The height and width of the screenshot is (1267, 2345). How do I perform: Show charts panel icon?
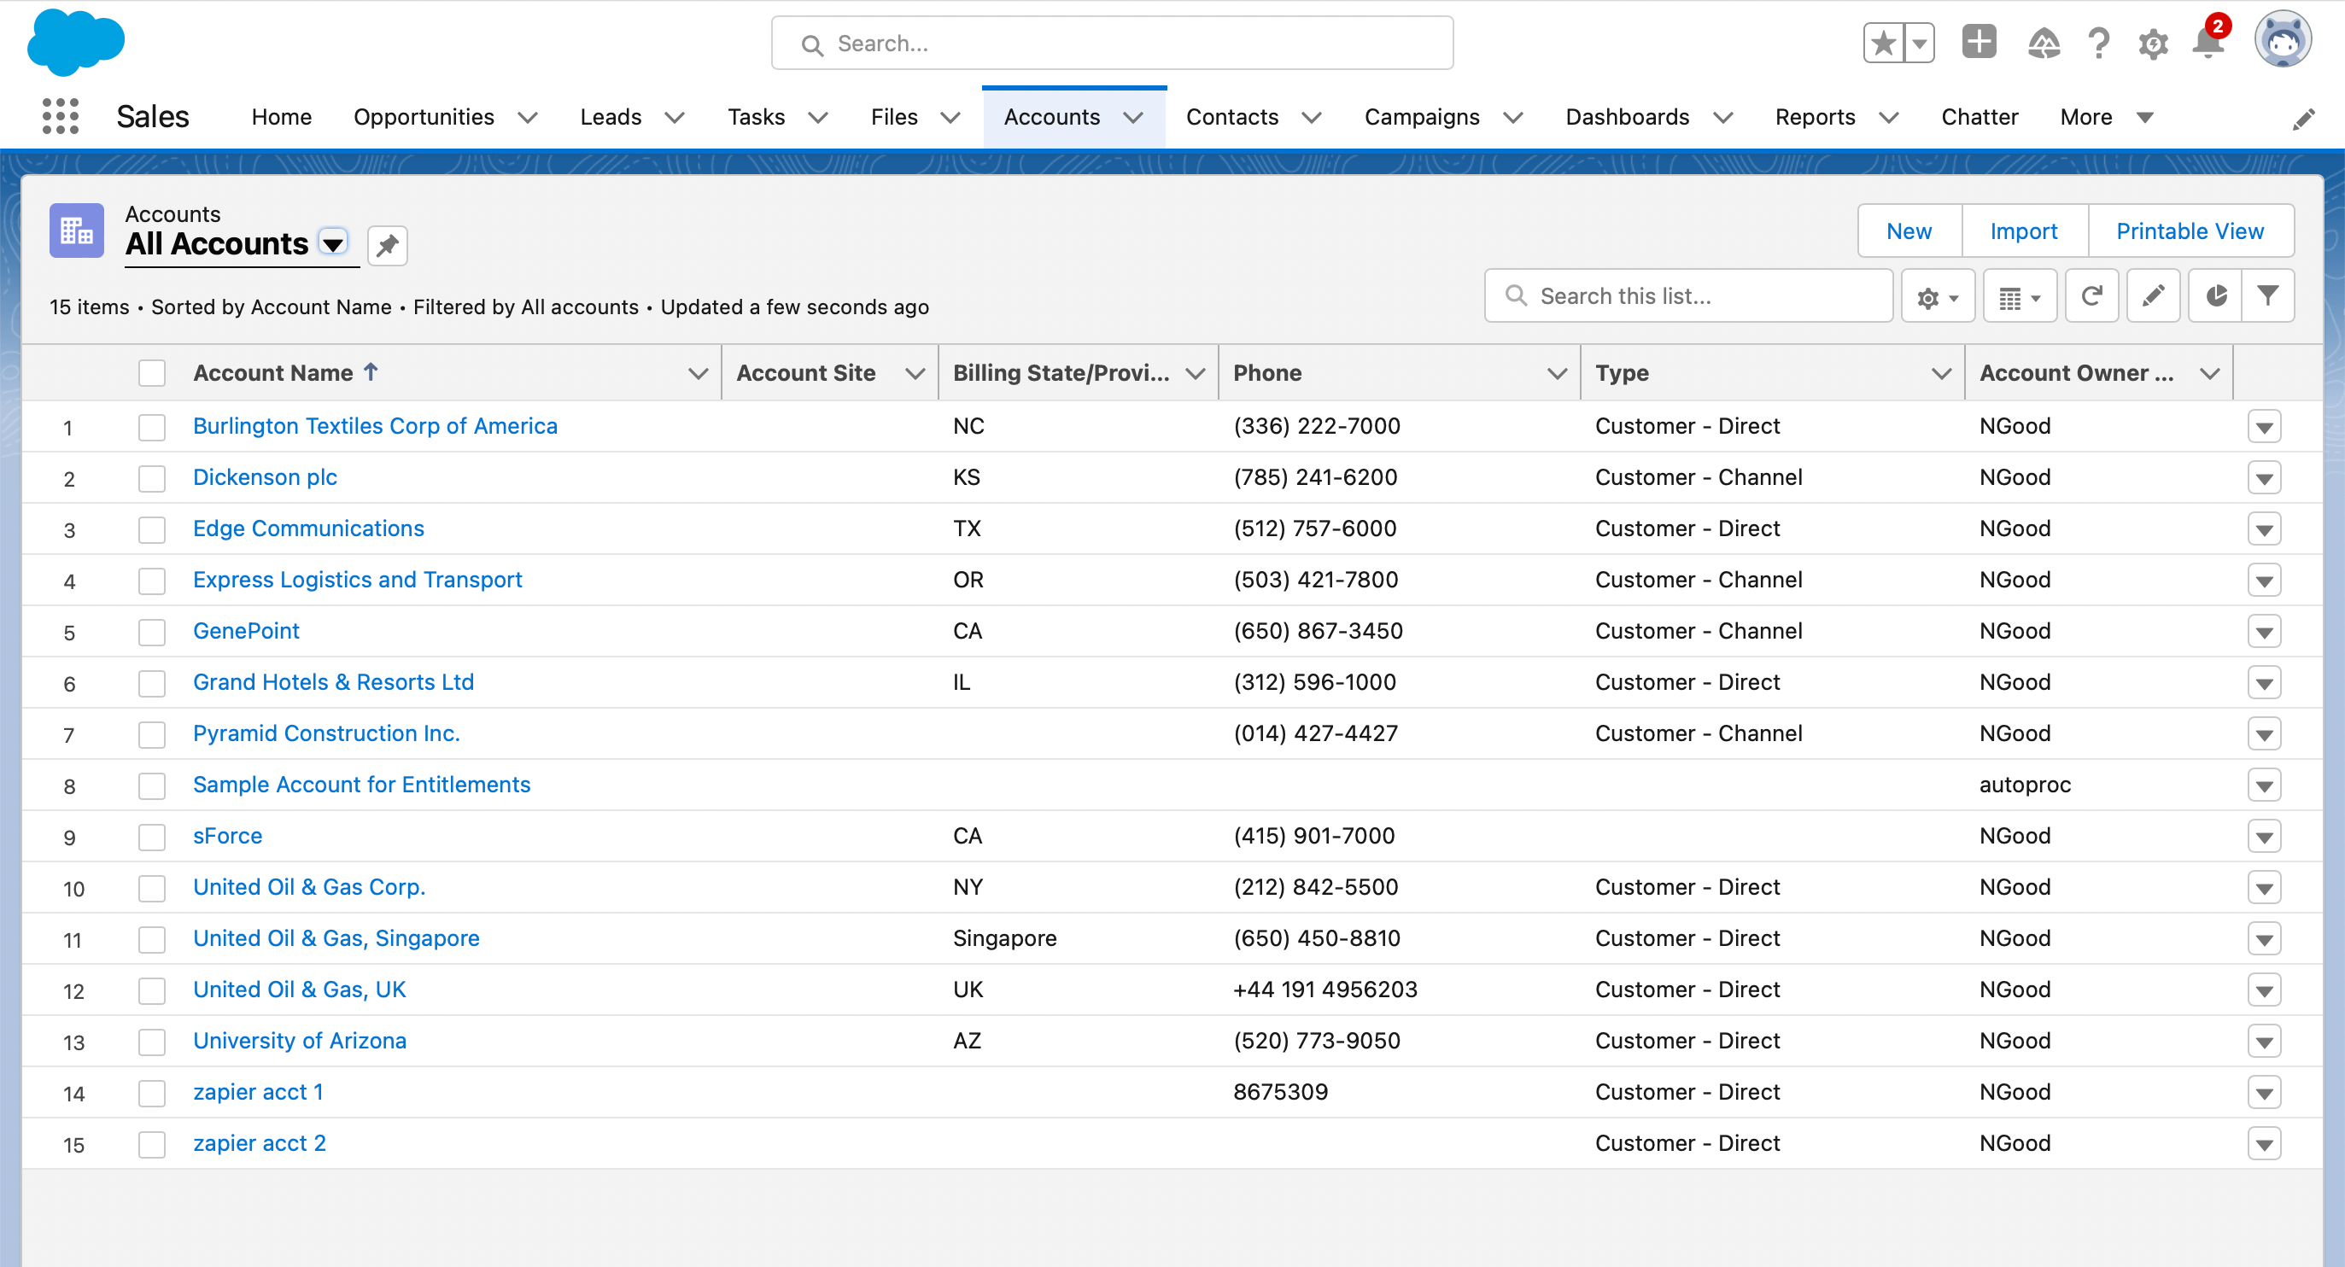pos(2216,295)
